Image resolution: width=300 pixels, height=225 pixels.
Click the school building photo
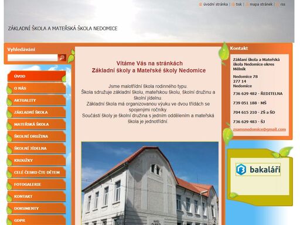pos(150,183)
